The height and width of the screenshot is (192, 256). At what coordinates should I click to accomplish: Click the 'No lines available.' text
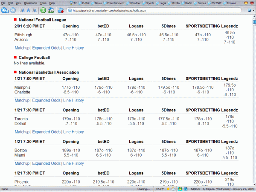pos(29,63)
